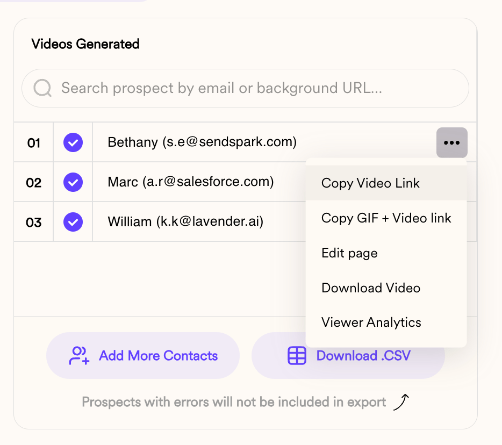This screenshot has height=445, width=502.
Task: Toggle the checkmark for Bethany's row
Action: [x=73, y=142]
